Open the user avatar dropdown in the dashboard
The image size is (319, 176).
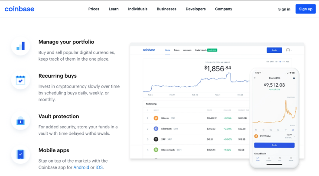click(288, 50)
